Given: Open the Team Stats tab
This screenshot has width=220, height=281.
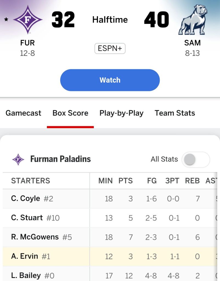Looking at the screenshot, I should click(175, 113).
